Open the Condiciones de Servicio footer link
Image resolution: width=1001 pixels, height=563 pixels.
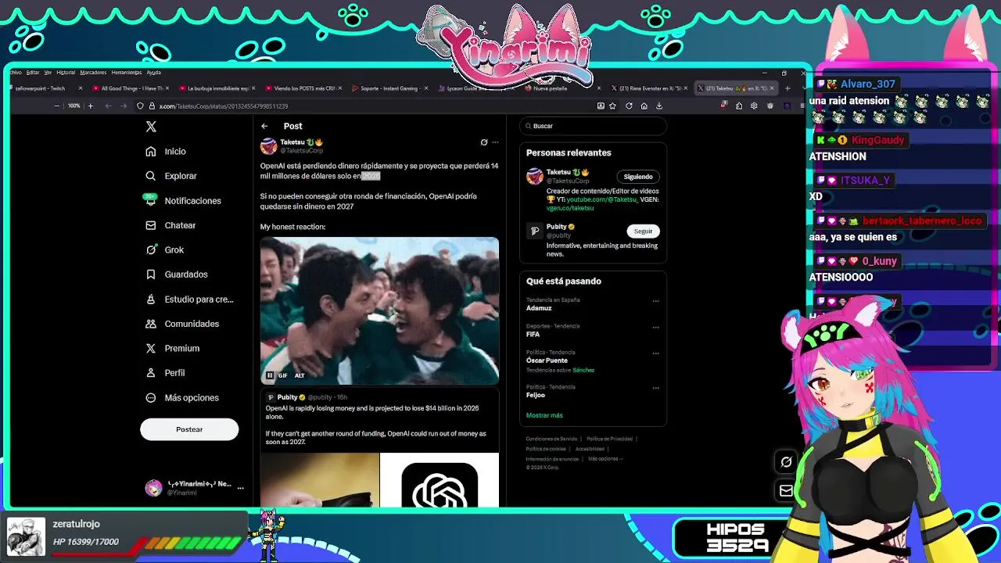click(551, 439)
